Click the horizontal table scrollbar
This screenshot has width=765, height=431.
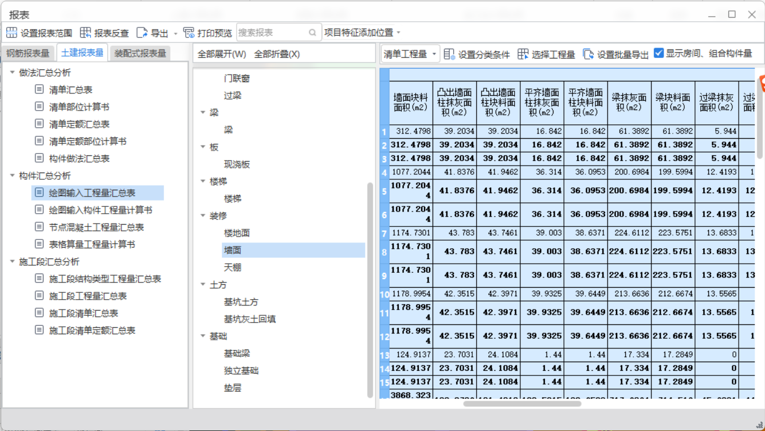pyautogui.click(x=522, y=403)
